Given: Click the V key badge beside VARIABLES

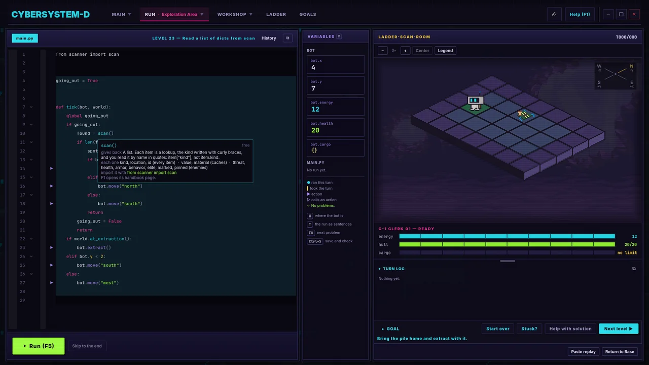Looking at the screenshot, I should pyautogui.click(x=339, y=36).
